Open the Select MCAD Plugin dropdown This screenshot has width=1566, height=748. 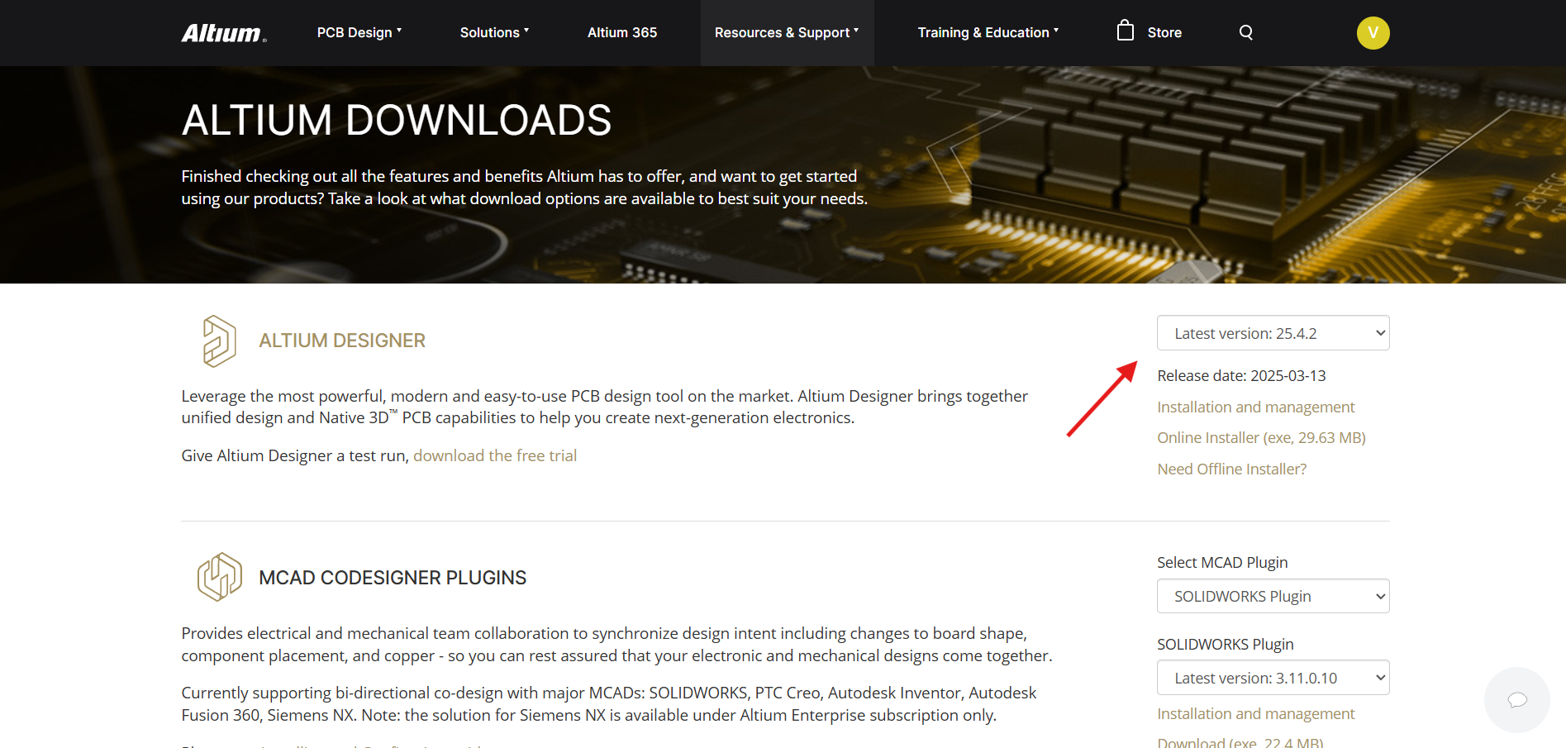pyautogui.click(x=1273, y=596)
